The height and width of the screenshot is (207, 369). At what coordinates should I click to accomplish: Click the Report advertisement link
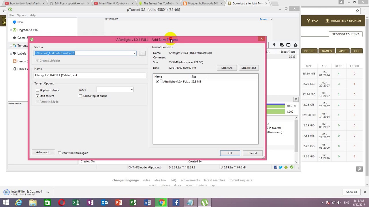(263, 19)
